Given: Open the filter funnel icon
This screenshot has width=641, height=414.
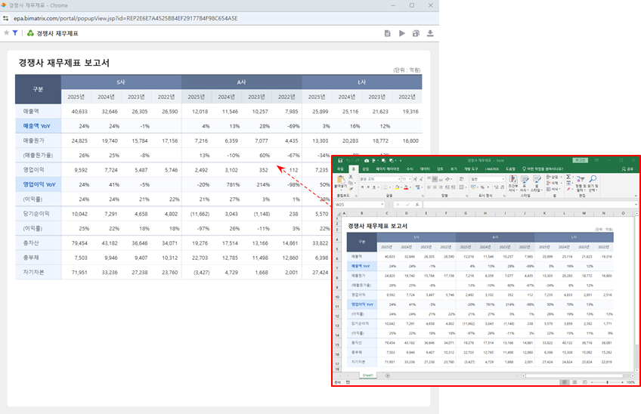Looking at the screenshot, I should click(15, 33).
